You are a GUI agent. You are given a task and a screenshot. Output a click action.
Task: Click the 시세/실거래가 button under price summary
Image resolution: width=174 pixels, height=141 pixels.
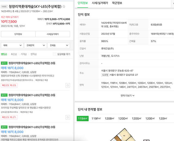(53, 34)
